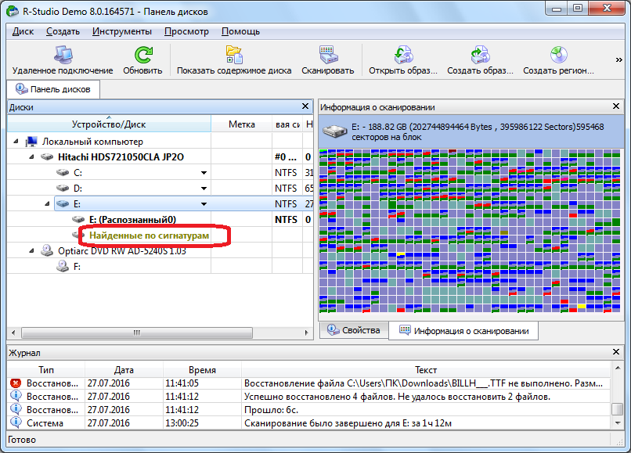The width and height of the screenshot is (631, 453).
Task: Select journal row with time 11:41:05
Action: coord(309,383)
